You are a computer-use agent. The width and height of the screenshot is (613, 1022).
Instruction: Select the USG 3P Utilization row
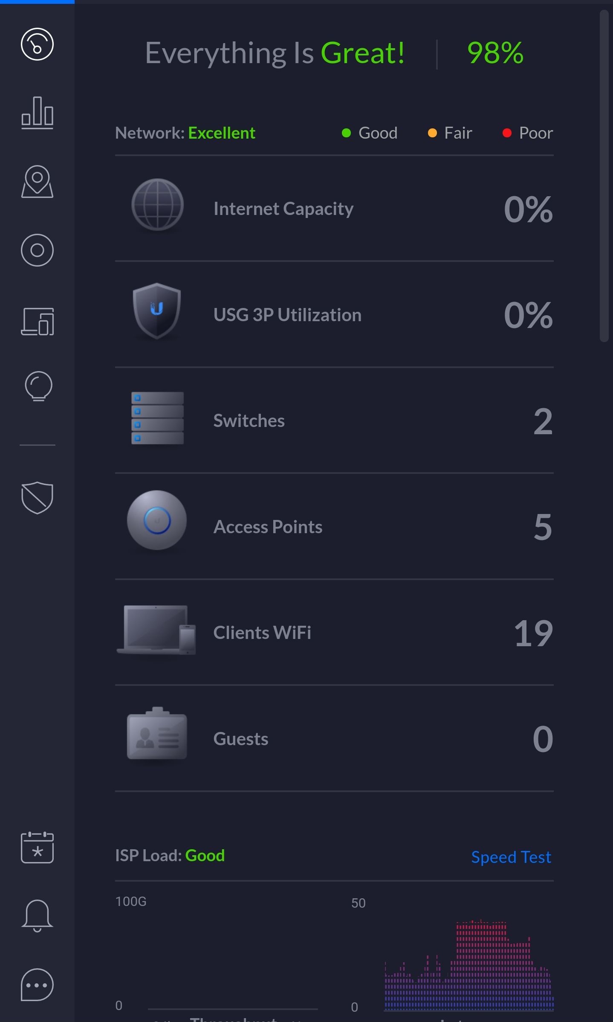pos(334,314)
